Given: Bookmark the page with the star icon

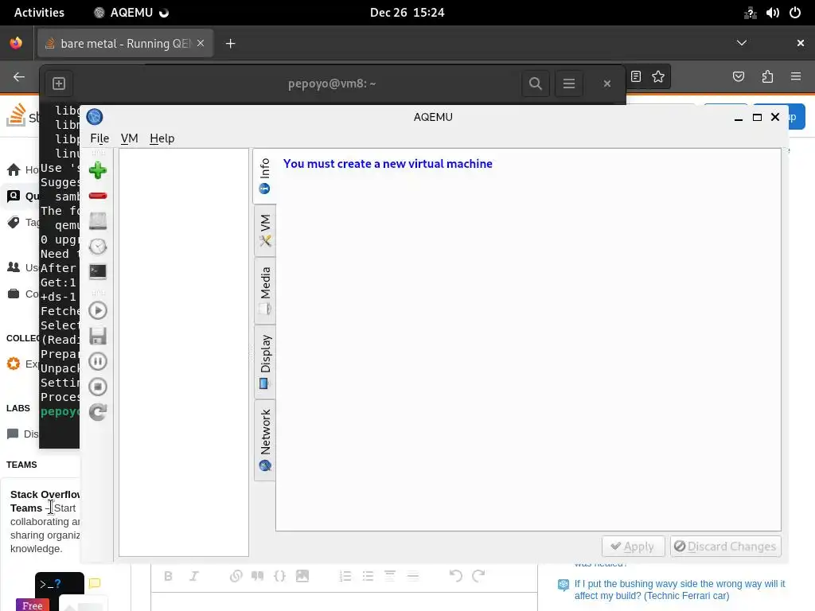Looking at the screenshot, I should [658, 77].
